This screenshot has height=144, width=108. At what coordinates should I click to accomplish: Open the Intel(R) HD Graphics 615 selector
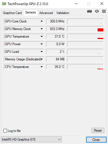coord(31,140)
